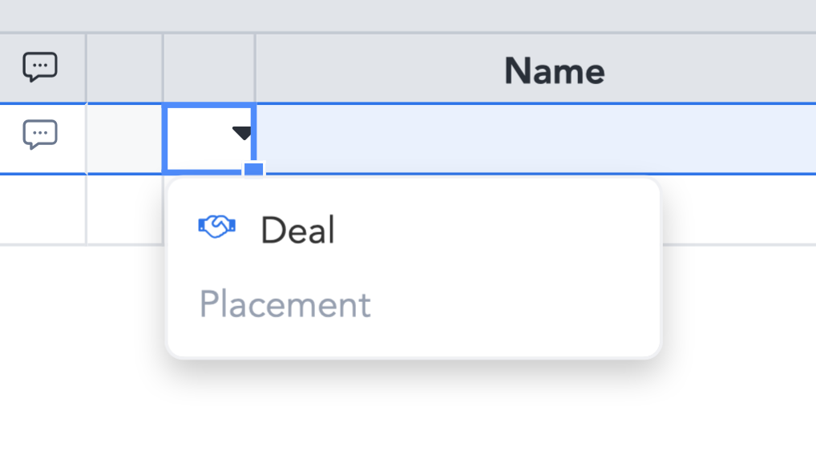Click blank header above the dropdown cell

click(209, 69)
